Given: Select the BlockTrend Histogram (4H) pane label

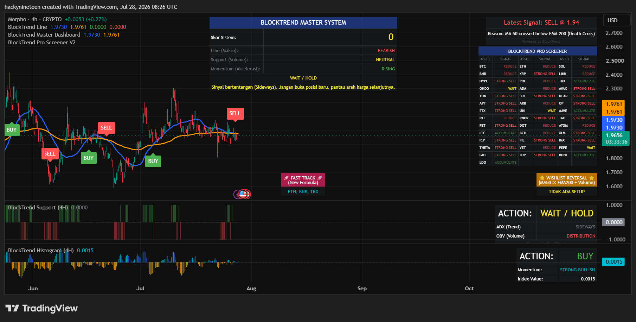Looking at the screenshot, I should click(41, 250).
